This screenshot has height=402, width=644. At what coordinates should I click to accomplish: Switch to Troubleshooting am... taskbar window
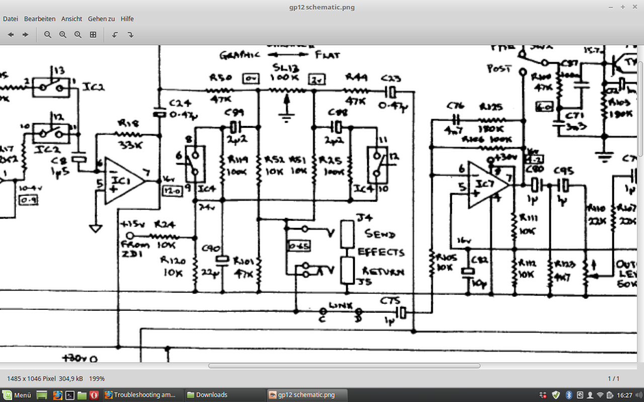click(x=142, y=395)
